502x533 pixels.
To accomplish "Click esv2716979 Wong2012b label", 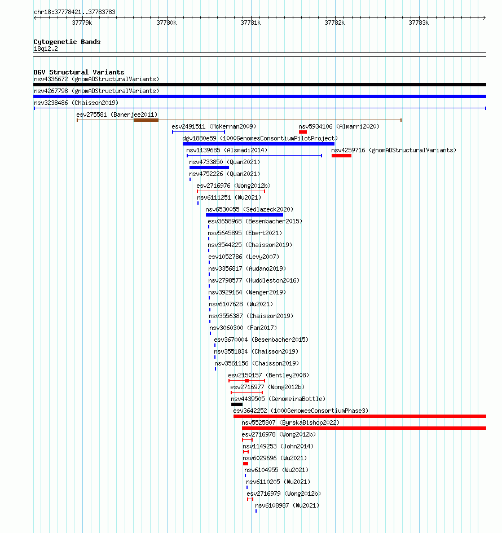I will tap(284, 494).
